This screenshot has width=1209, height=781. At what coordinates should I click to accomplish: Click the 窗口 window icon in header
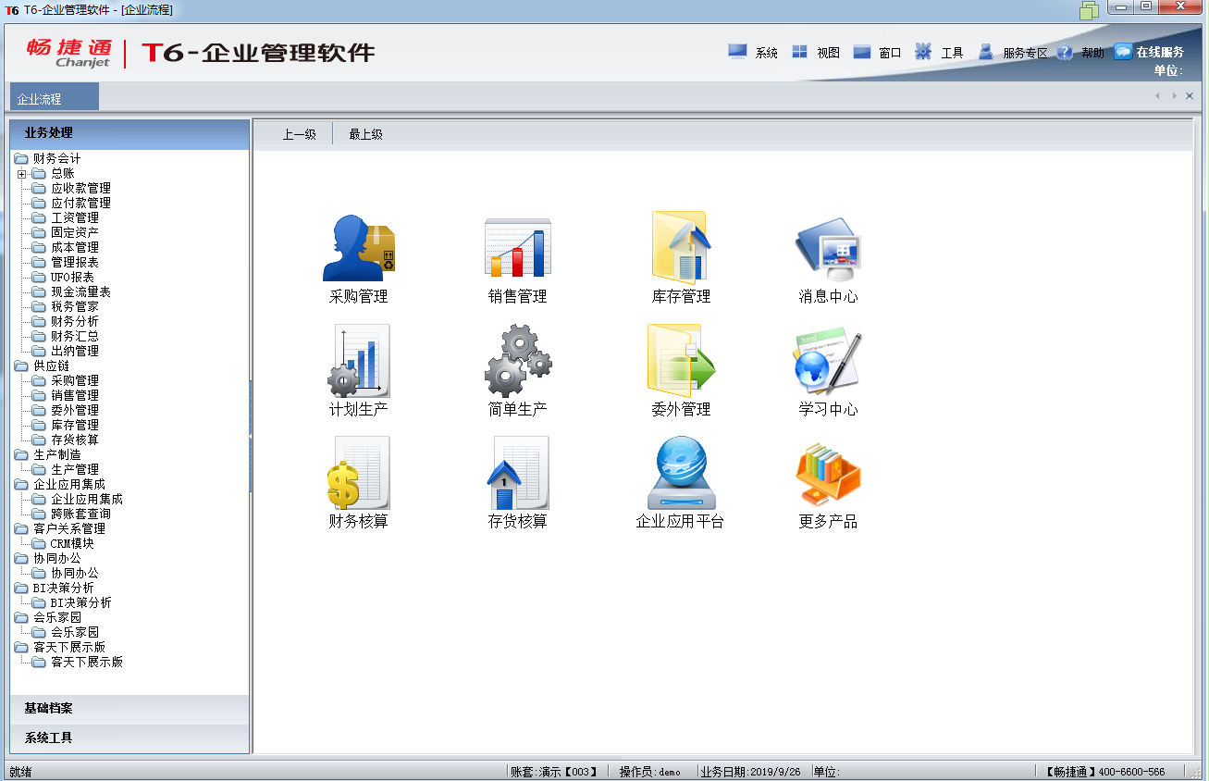click(862, 52)
